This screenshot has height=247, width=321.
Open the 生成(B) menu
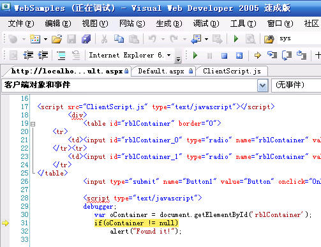coord(169,24)
